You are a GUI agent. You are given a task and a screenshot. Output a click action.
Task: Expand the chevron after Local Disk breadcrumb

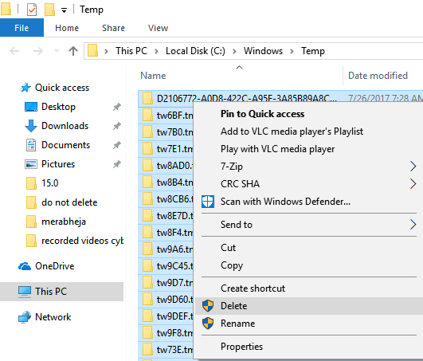point(234,51)
